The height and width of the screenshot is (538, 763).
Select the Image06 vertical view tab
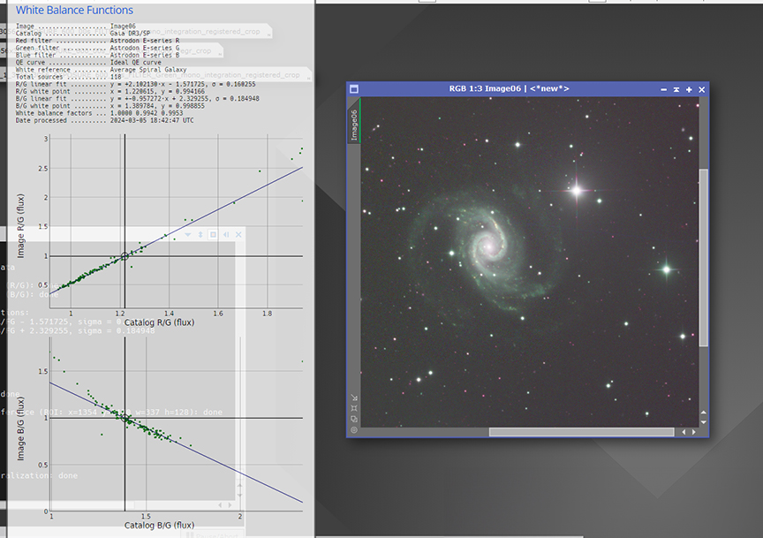[354, 125]
